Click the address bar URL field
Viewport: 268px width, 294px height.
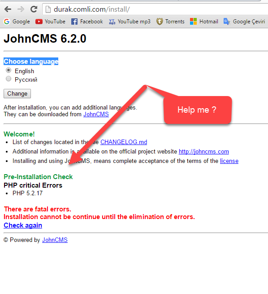[x=156, y=9]
